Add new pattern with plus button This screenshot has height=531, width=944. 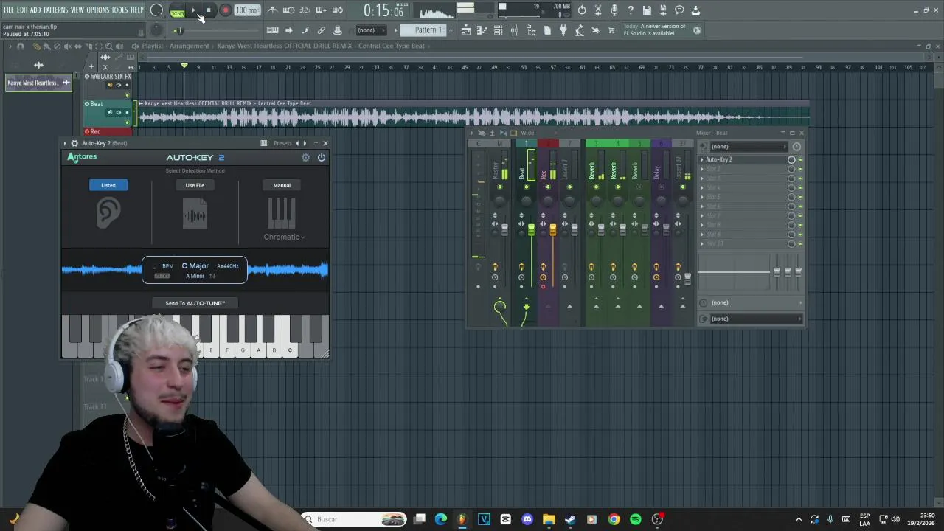[x=451, y=30]
